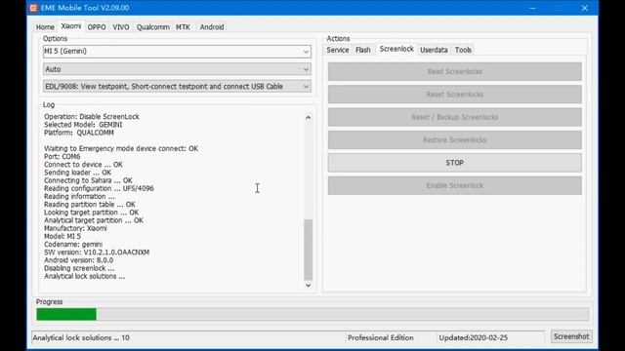Click the Reset / Backup Screenlocks button
This screenshot has width=625, height=351.
[455, 117]
